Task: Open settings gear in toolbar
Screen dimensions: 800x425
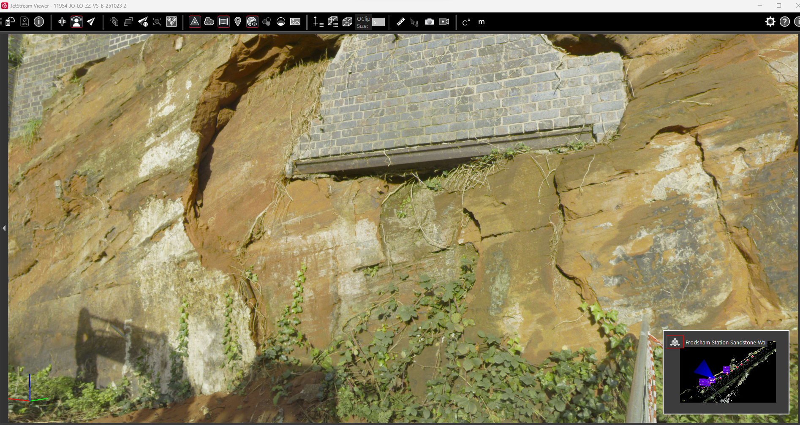Action: pyautogui.click(x=770, y=22)
